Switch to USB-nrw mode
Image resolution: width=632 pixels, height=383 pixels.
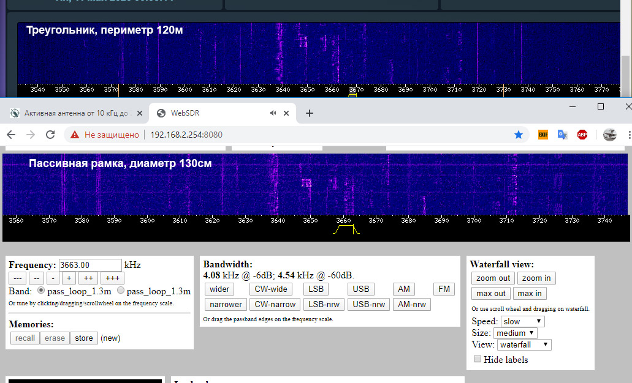[x=369, y=305]
